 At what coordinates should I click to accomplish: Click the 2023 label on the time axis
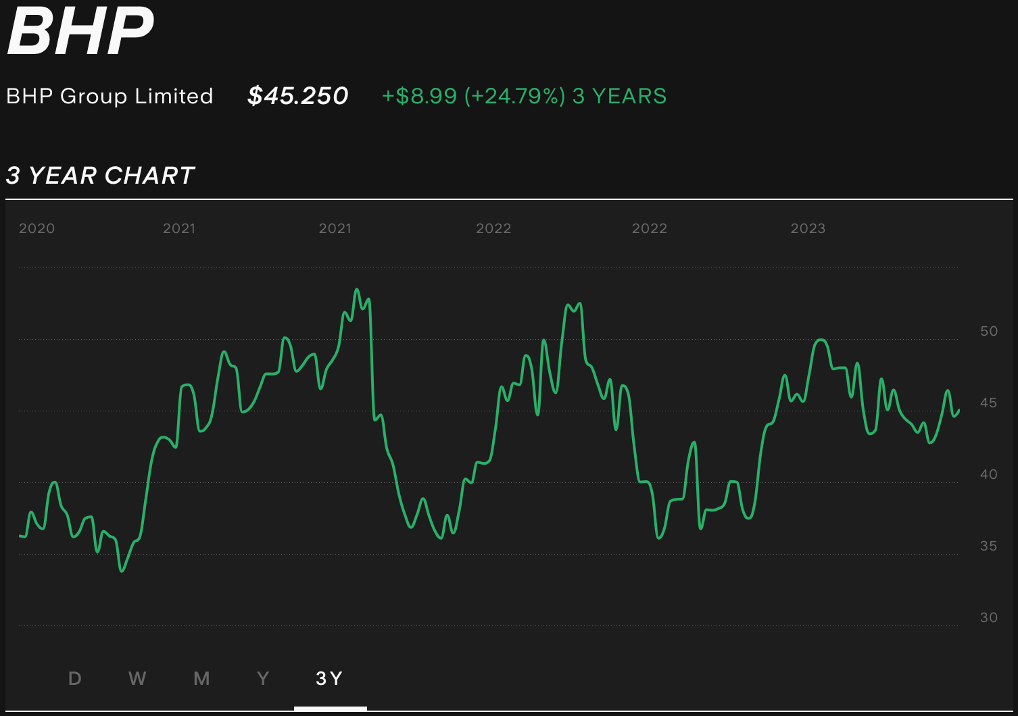(x=808, y=228)
